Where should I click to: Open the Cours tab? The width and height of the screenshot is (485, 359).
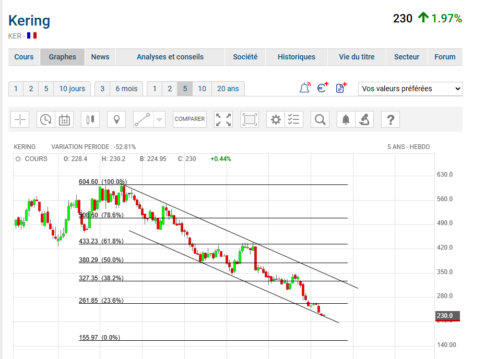(24, 57)
